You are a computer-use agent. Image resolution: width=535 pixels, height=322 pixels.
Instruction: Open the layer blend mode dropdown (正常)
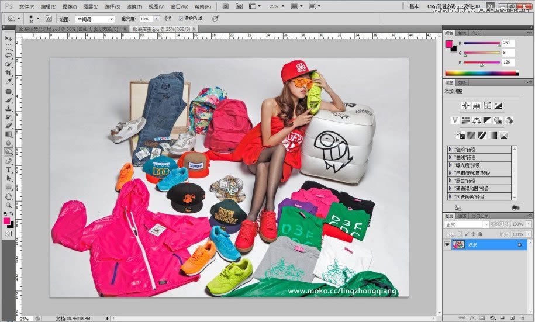click(466, 224)
